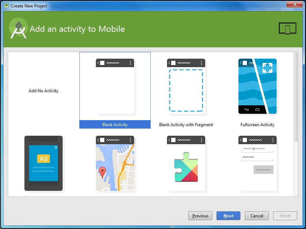
Task: Click the phone and tablet form-factor icon
Action: 288,29
